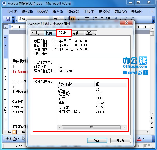The image size is (157, 150).
Task: Click Select Browse Object round button
Action: (152, 123)
